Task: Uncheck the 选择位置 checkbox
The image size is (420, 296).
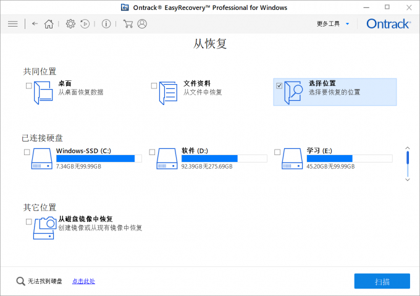Action: coord(279,86)
